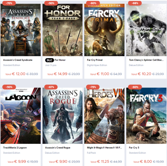Click the Assassin's Creed Syndicate title link

pos(18,60)
